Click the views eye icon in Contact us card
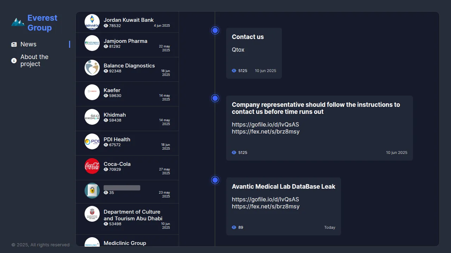 pyautogui.click(x=234, y=71)
